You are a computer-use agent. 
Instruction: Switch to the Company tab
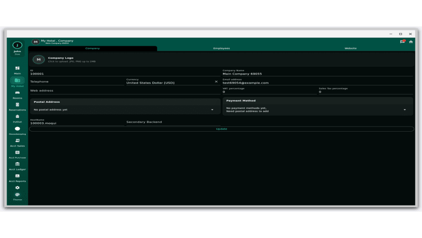[x=92, y=48]
